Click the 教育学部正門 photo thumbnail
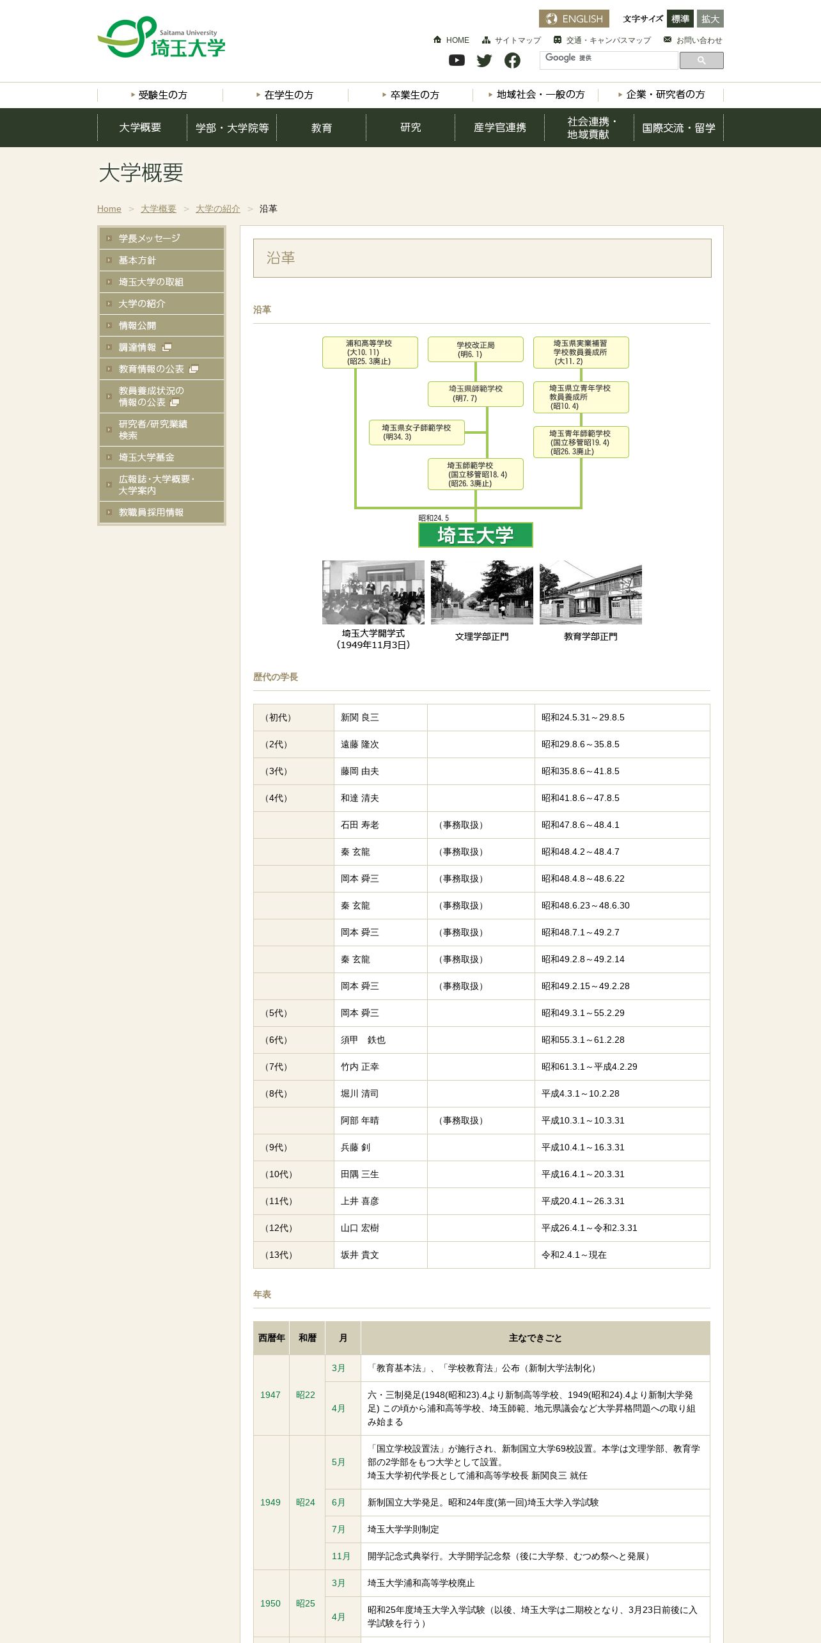 tap(591, 592)
